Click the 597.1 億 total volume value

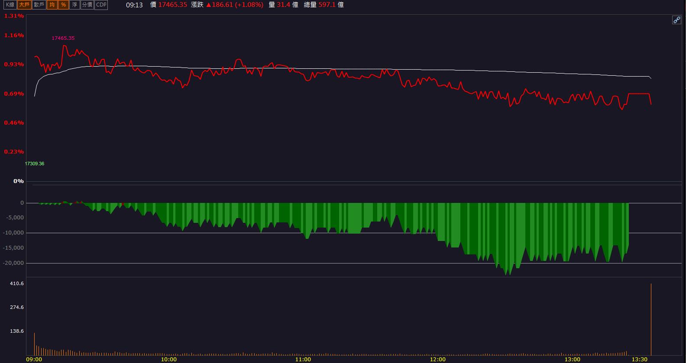331,5
